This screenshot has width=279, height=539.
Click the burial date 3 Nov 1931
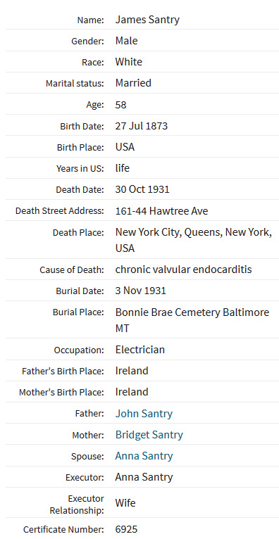[140, 291]
